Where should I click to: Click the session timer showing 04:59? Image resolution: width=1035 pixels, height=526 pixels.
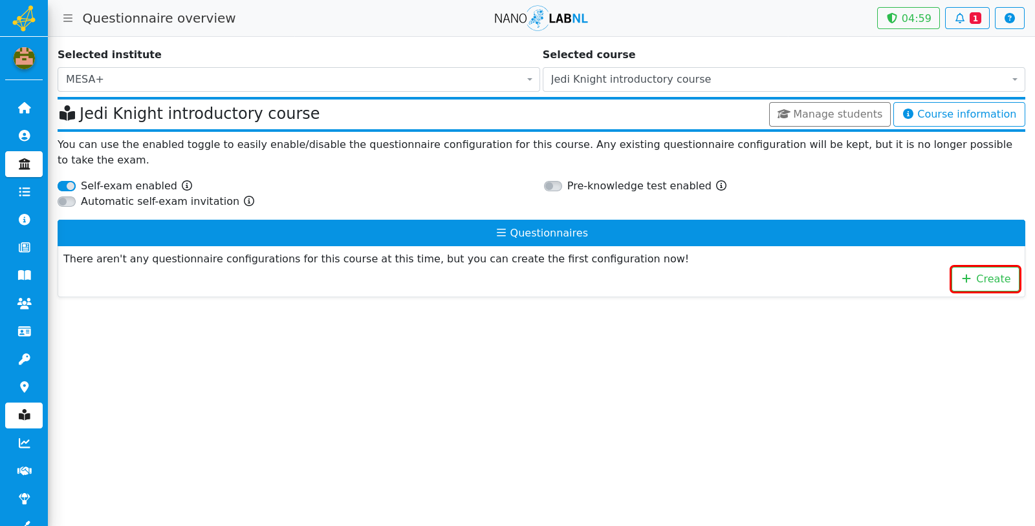[x=908, y=18]
